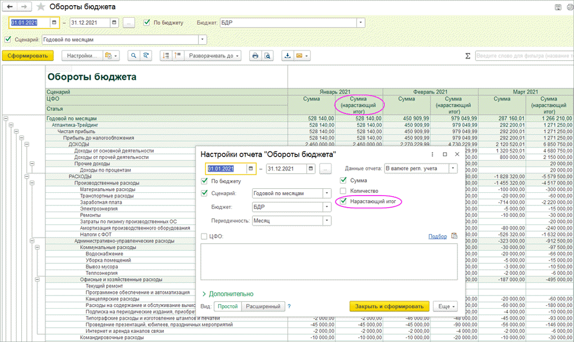Viewport: 574px width, 342px height.
Task: Click the print icon in the report toolbar
Action: (254, 56)
